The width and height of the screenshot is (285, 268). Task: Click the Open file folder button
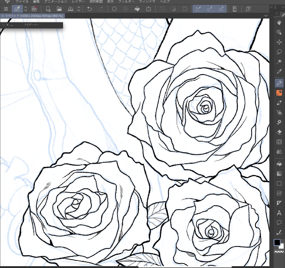tap(59, 9)
